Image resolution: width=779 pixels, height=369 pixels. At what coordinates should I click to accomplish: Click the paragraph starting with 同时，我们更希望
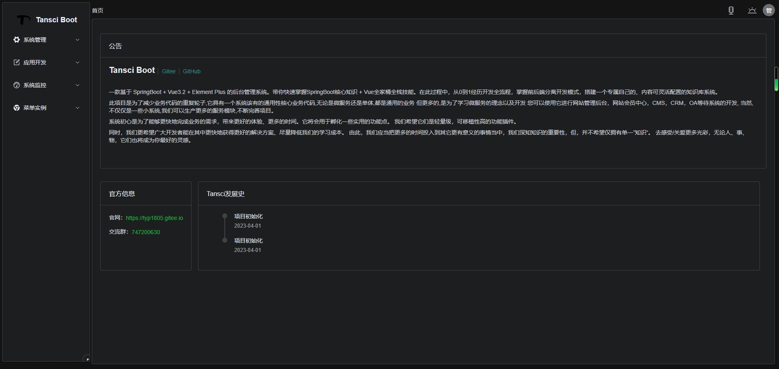428,137
